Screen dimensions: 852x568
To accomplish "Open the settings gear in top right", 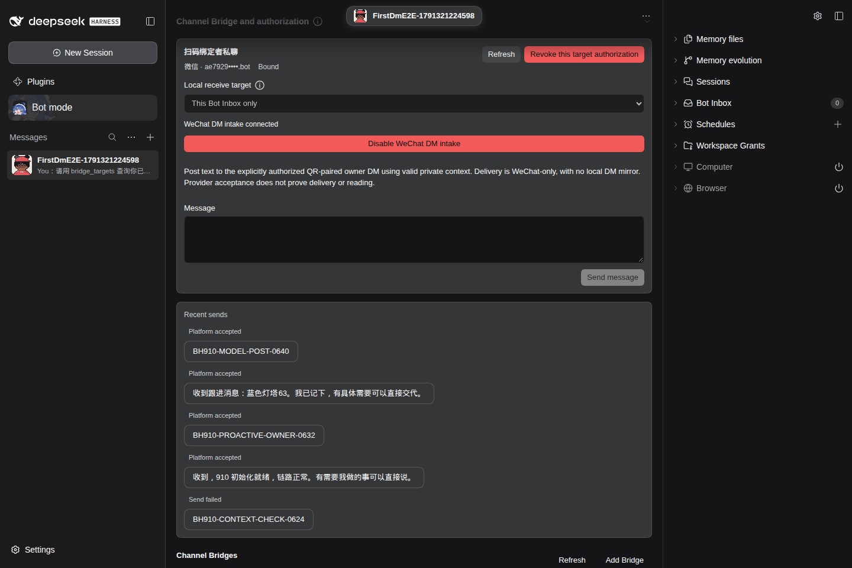I will click(818, 16).
